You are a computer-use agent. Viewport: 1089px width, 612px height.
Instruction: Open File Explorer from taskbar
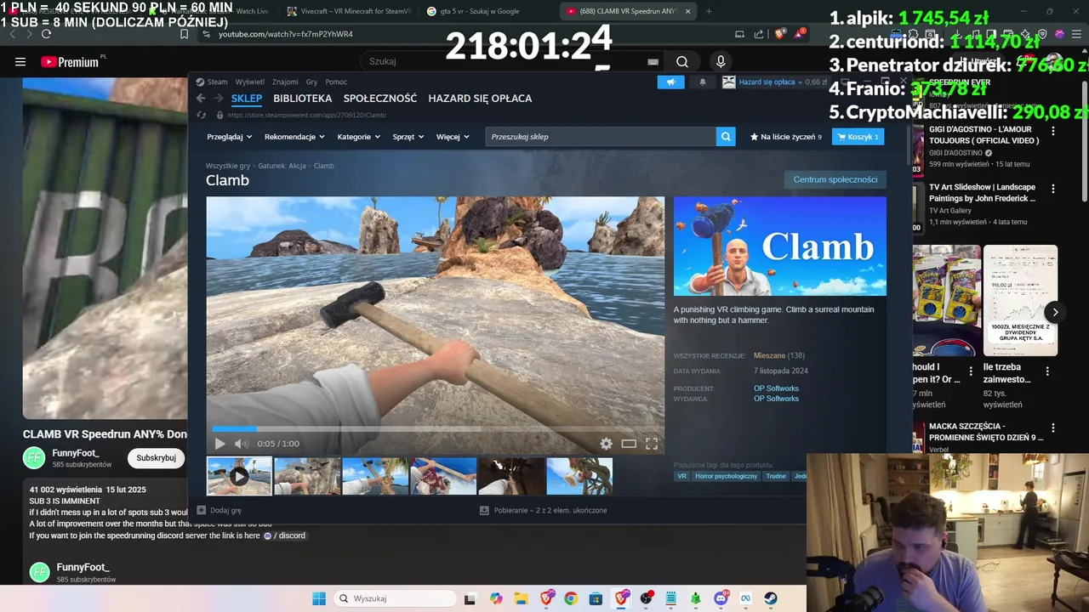(521, 598)
